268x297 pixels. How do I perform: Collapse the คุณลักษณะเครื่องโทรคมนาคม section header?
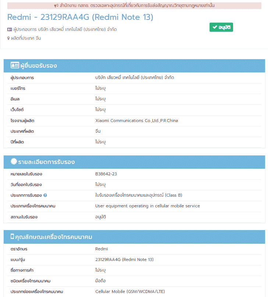click(x=134, y=237)
